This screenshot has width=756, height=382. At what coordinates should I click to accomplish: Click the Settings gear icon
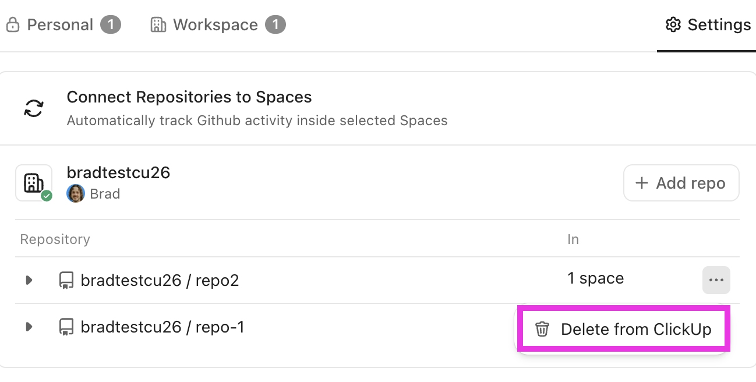(x=673, y=24)
